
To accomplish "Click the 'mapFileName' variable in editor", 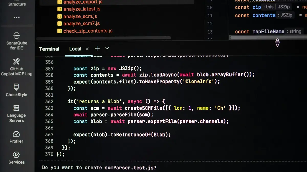I will (x=268, y=32).
